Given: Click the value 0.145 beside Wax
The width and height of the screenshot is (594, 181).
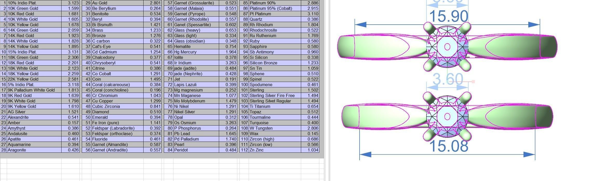Looking at the screenshot, I should coord(310,134).
